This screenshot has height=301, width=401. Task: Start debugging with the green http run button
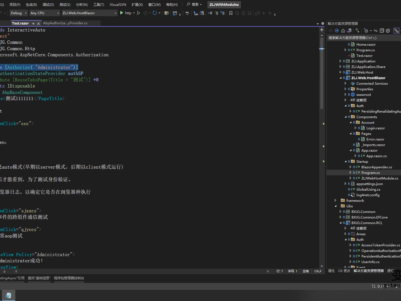pyautogui.click(x=126, y=13)
